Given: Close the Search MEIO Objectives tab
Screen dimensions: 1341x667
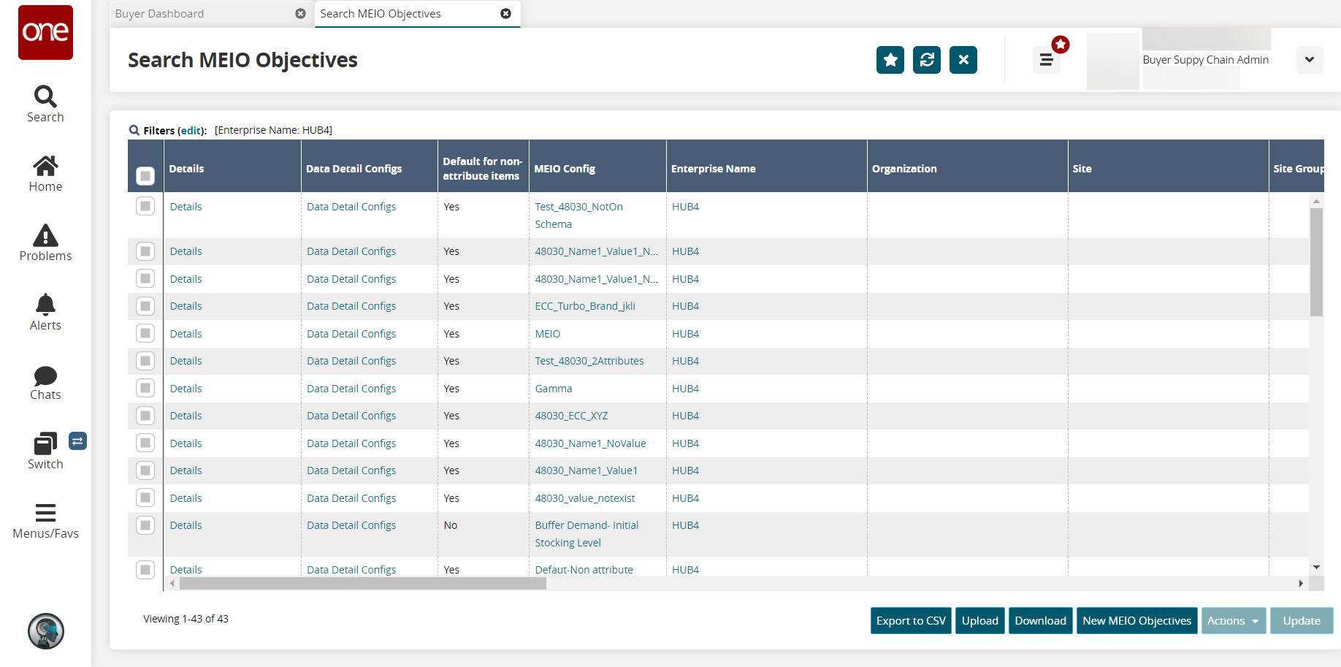Looking at the screenshot, I should coord(505,14).
